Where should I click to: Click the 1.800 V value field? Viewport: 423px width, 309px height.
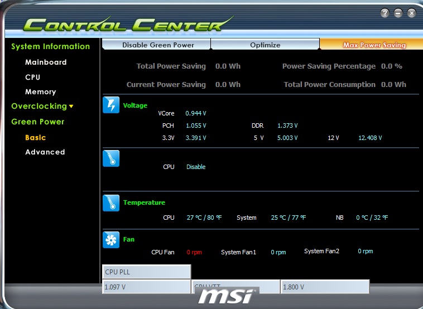pyautogui.click(x=325, y=287)
